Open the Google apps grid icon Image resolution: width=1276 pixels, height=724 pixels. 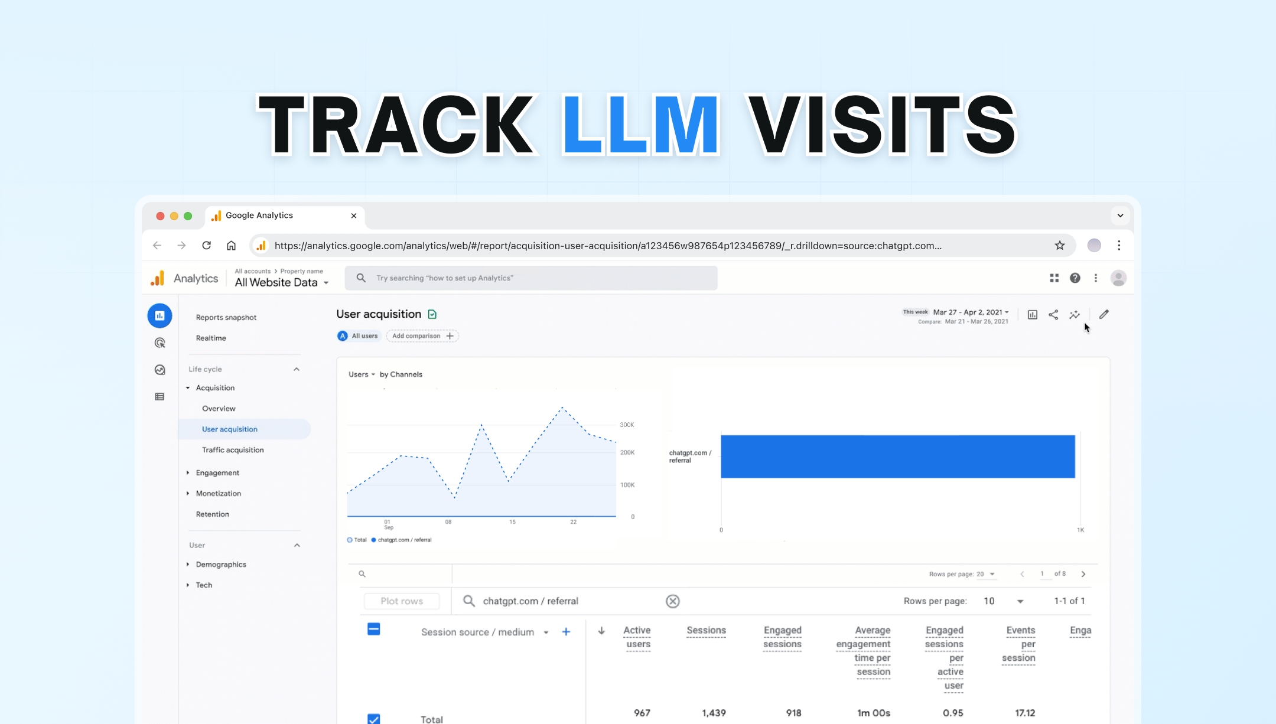[x=1054, y=278]
